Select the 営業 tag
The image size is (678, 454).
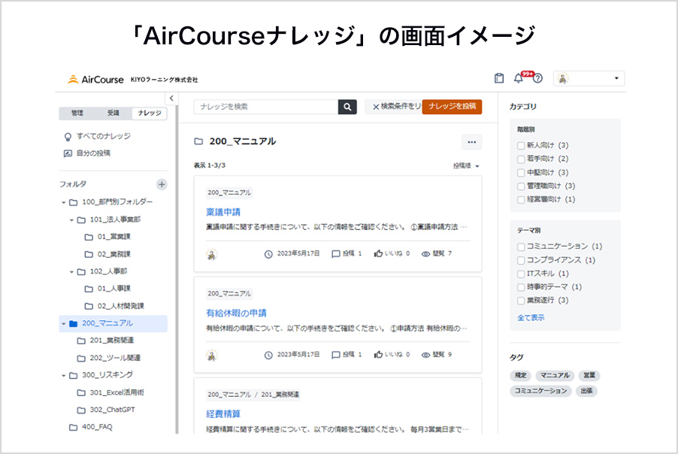pyautogui.click(x=589, y=375)
